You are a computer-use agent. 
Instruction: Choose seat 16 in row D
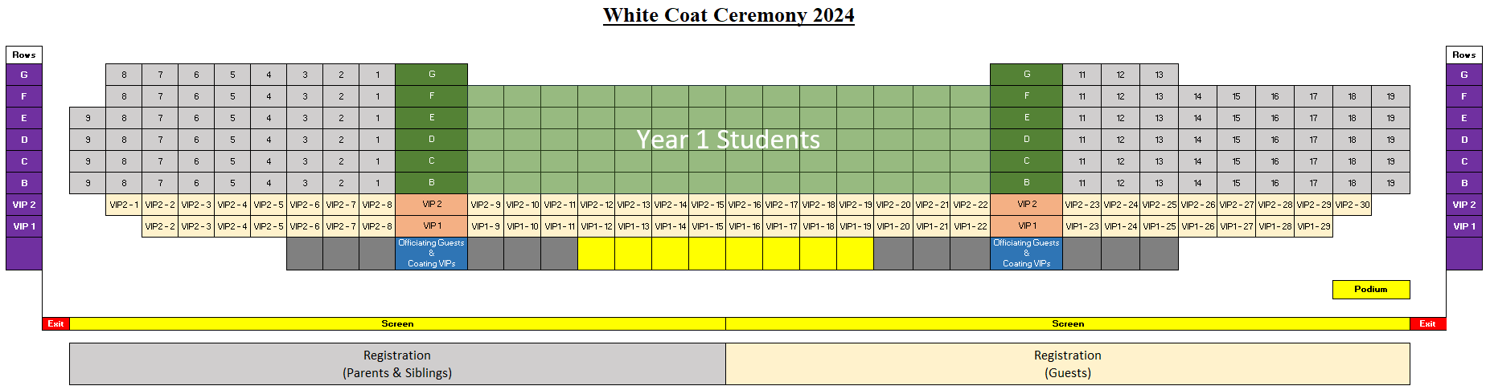pyautogui.click(x=1275, y=140)
